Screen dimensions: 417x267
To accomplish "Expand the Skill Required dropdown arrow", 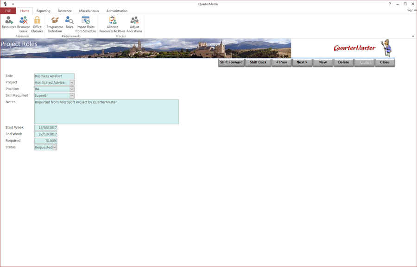I will 72,96.
